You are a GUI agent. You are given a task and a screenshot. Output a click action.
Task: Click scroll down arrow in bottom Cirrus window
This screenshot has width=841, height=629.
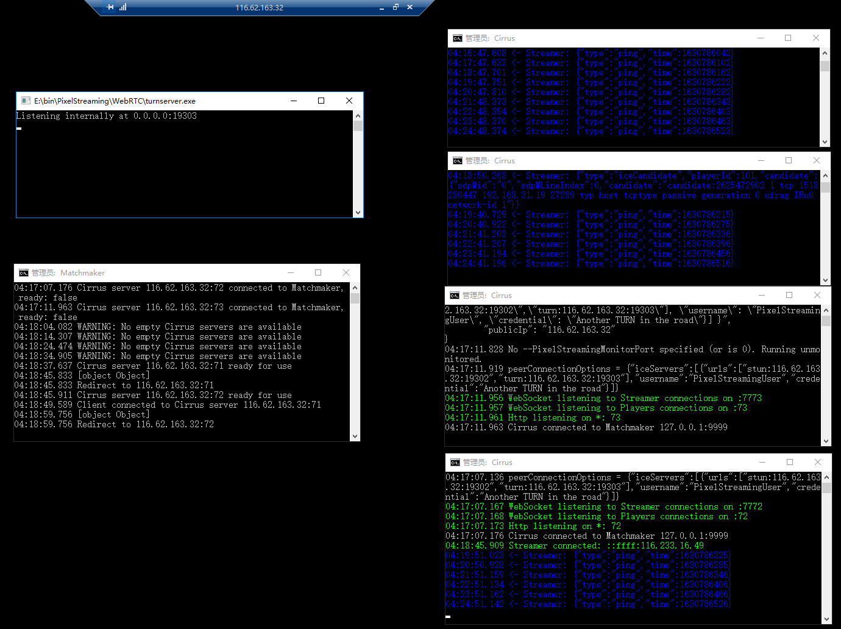click(826, 619)
